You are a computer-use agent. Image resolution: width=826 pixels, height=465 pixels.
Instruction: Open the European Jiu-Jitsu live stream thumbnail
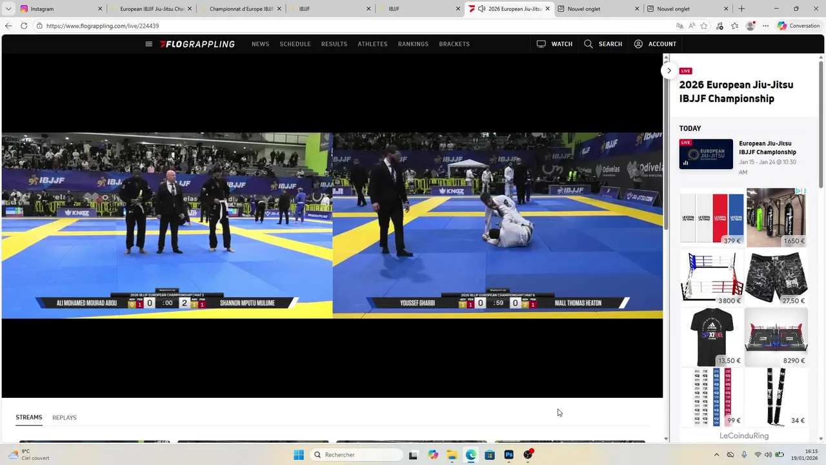coord(706,154)
